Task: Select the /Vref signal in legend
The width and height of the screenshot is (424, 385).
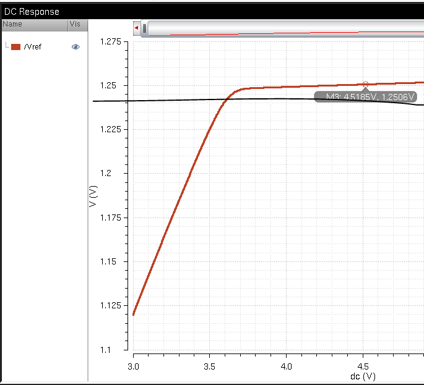Action: point(33,47)
